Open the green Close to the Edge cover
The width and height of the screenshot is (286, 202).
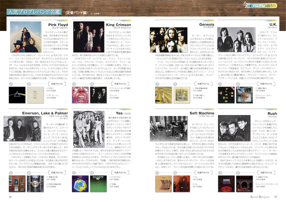pos(98,184)
